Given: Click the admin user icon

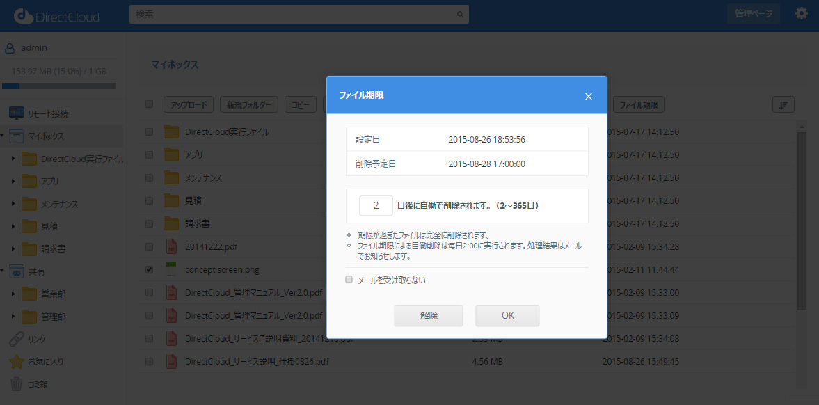Looking at the screenshot, I should pyautogui.click(x=10, y=48).
